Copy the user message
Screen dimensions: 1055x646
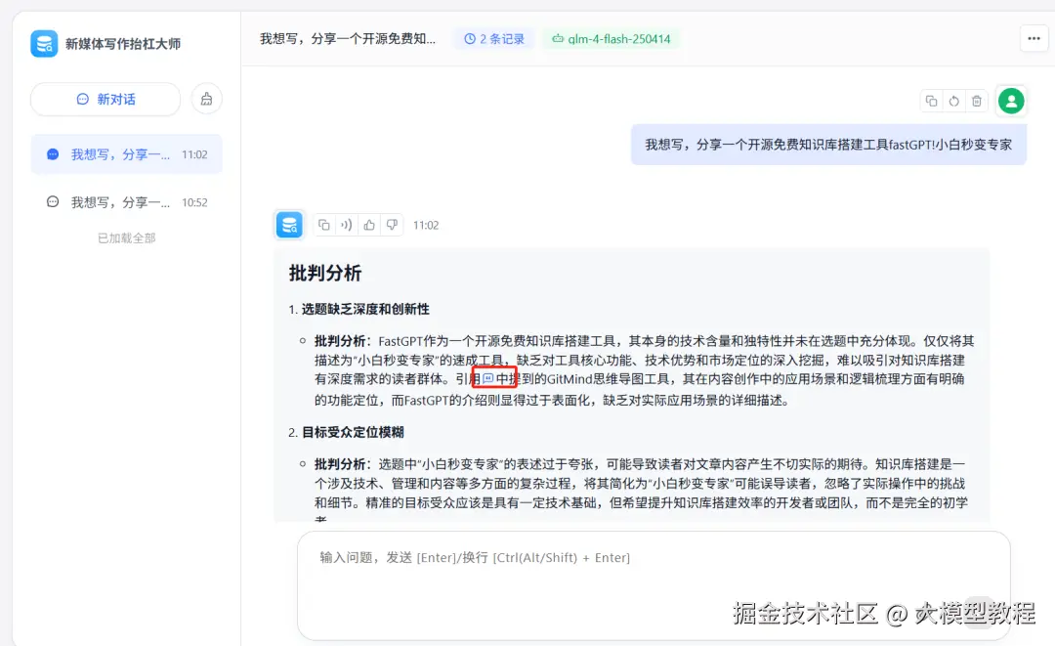point(931,101)
